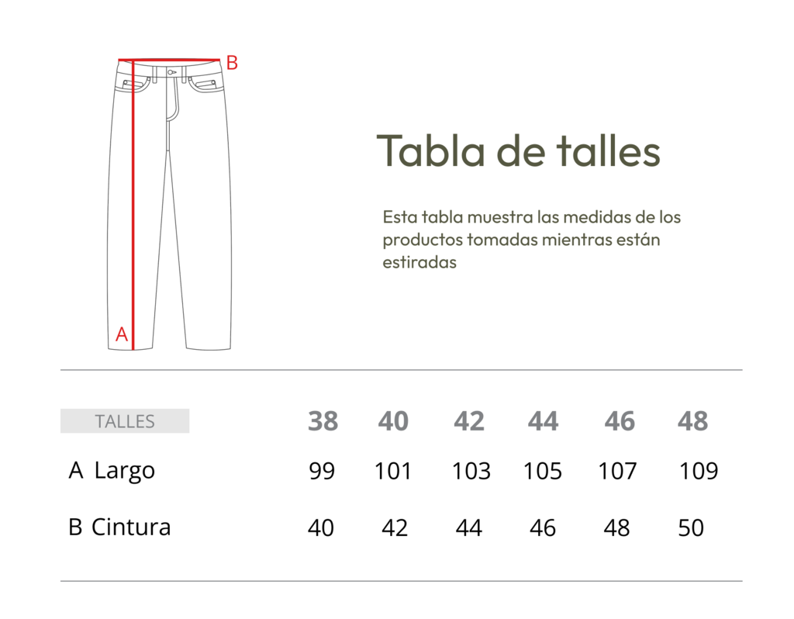Image resolution: width=794 pixels, height=619 pixels.
Task: Click the Tabla de talles heading
Action: click(519, 150)
